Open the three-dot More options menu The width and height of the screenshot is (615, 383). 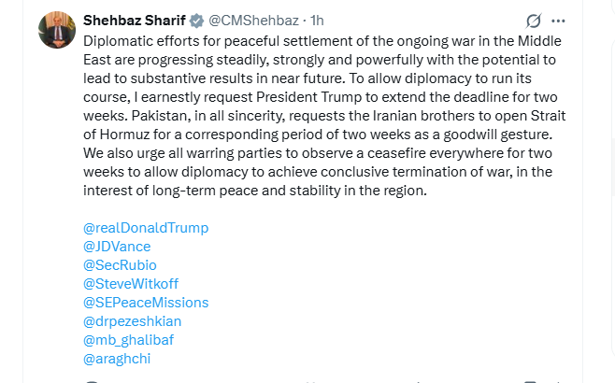[559, 21]
